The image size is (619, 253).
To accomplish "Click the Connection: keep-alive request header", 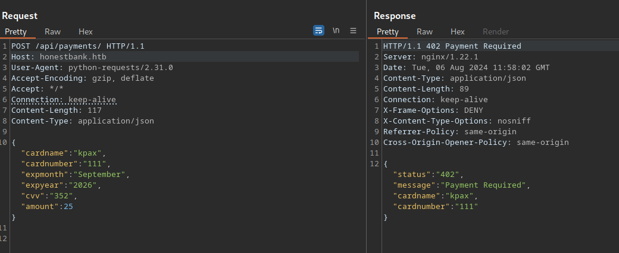I will (63, 99).
